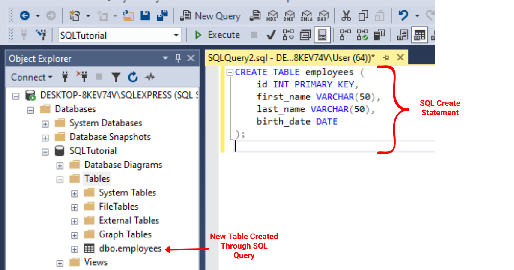The height and width of the screenshot is (270, 514).
Task: Open Object Explorer window position dropdown
Action: point(165,59)
